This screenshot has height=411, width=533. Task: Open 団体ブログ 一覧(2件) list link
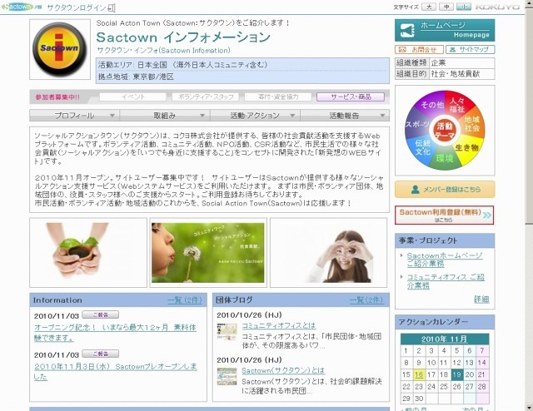pos(366,300)
